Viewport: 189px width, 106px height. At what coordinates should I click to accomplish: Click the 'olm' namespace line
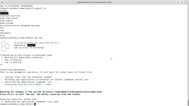tap(2, 31)
